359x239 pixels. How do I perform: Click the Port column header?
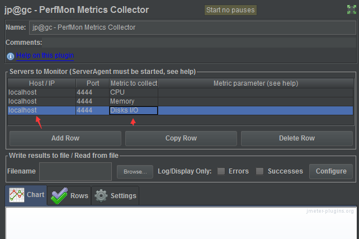pos(93,83)
